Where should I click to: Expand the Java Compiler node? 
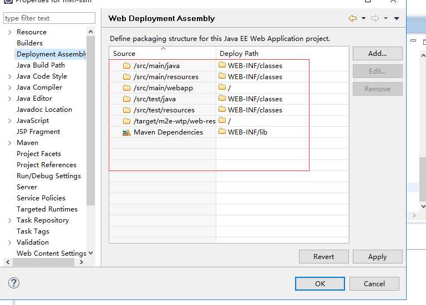click(10, 87)
